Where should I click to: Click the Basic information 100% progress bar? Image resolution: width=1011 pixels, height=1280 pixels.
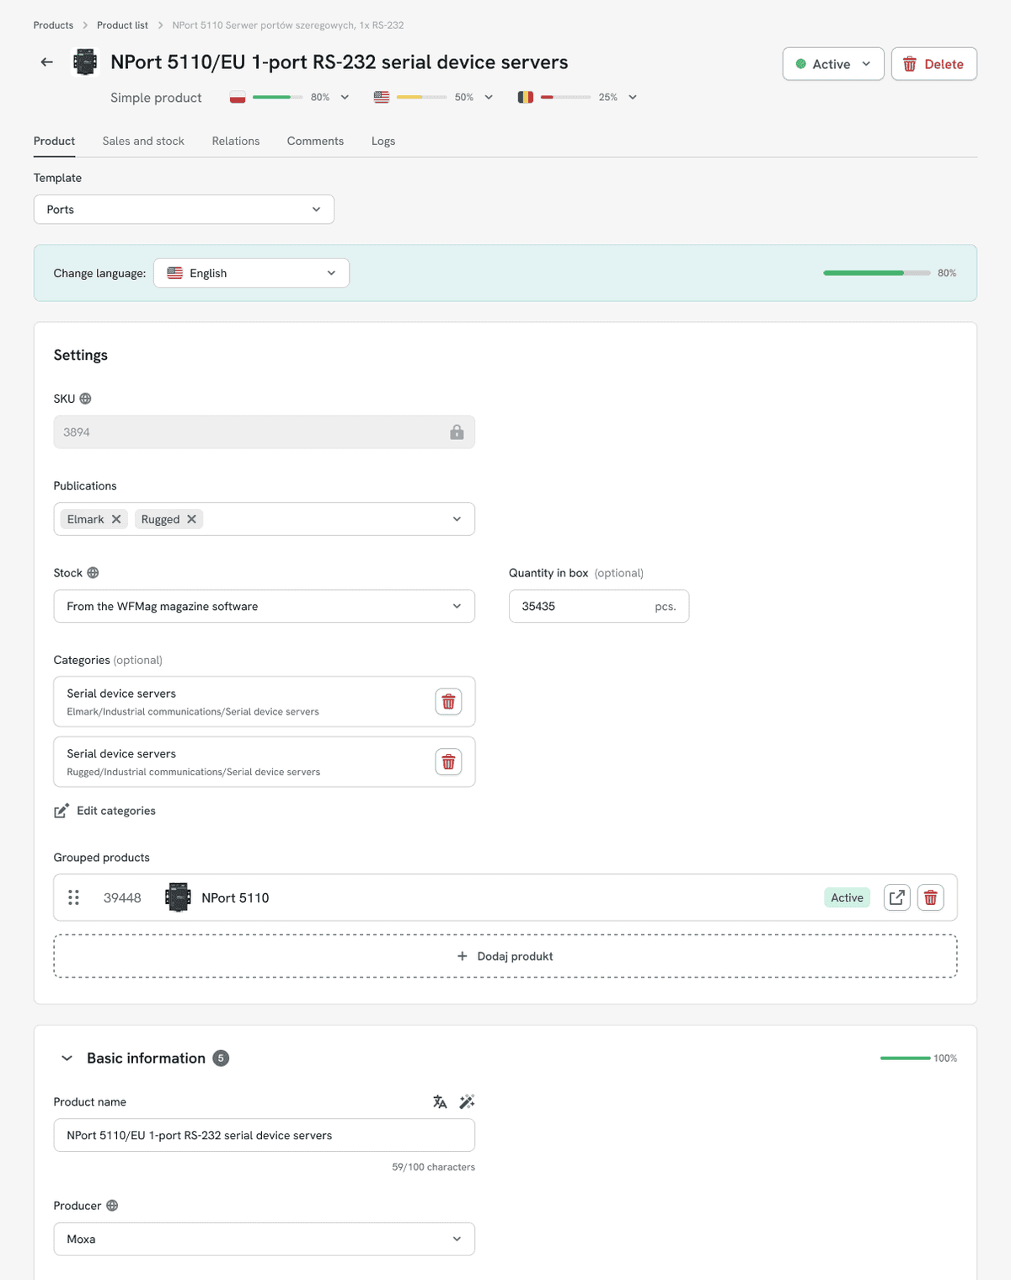pyautogui.click(x=906, y=1058)
